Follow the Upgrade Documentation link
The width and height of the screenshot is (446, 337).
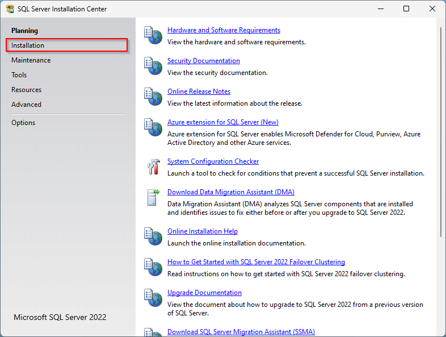[x=204, y=293]
